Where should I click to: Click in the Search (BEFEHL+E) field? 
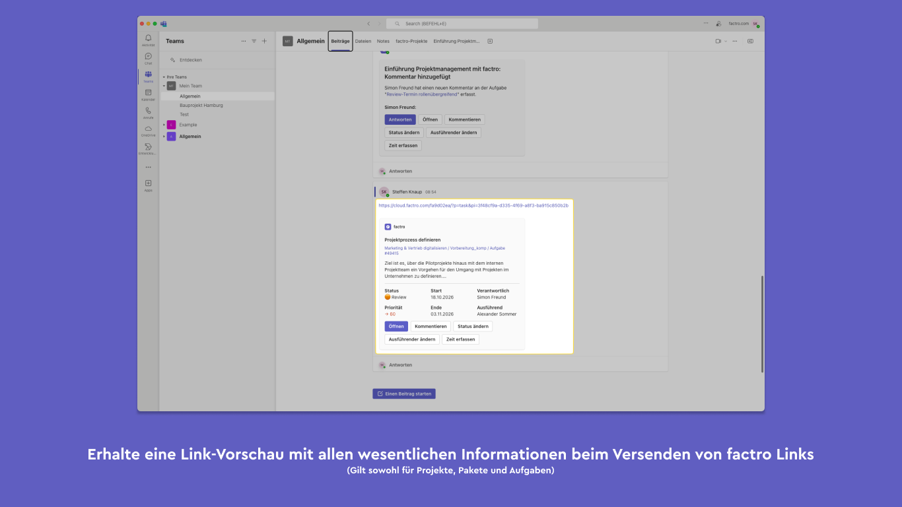click(x=462, y=24)
